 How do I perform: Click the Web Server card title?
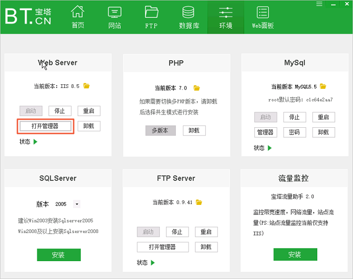point(58,63)
